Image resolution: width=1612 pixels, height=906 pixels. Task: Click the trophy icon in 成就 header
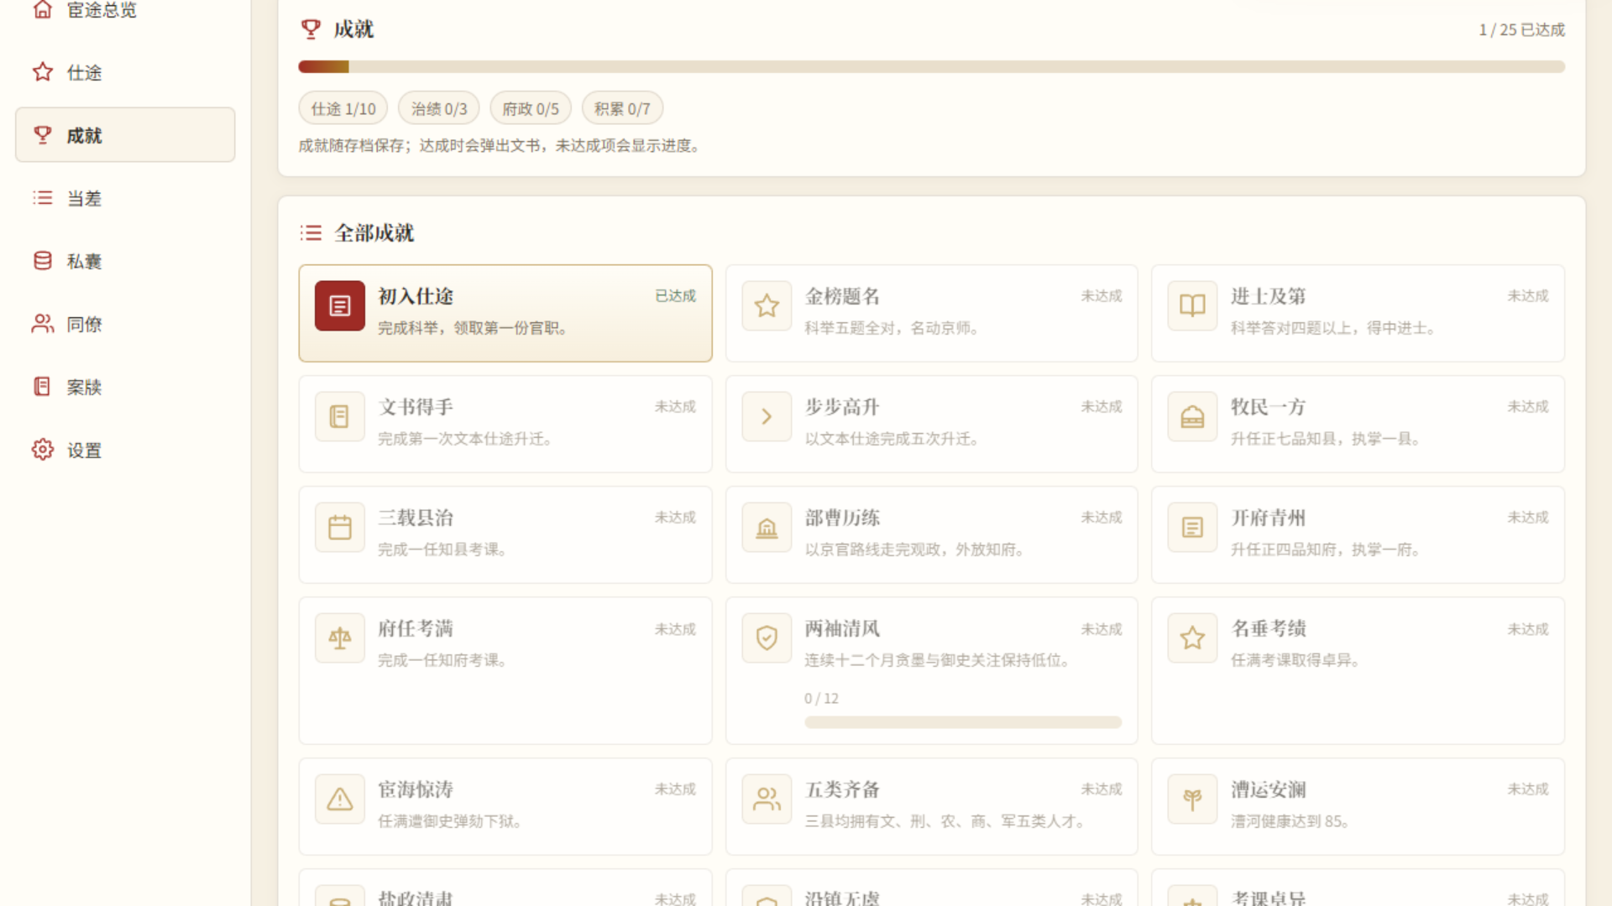[311, 29]
